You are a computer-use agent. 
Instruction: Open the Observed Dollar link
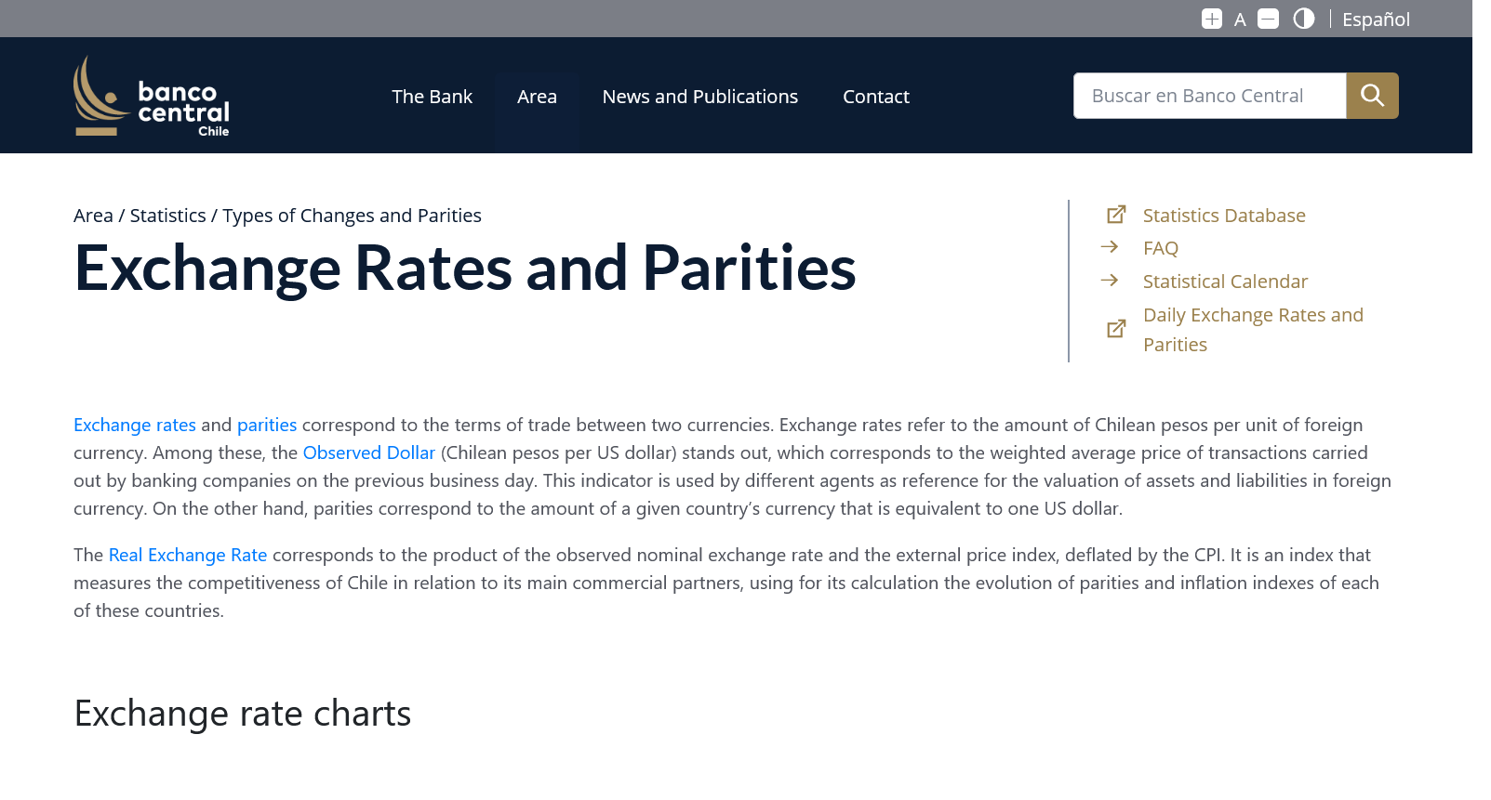(368, 452)
